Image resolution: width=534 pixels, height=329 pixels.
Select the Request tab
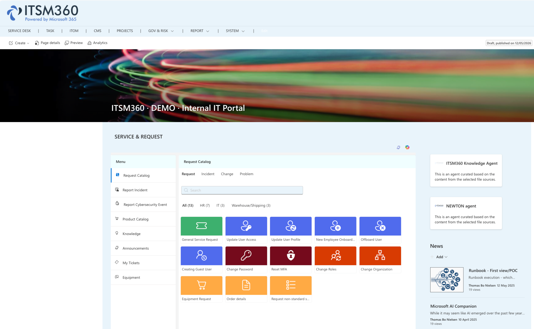coord(188,174)
